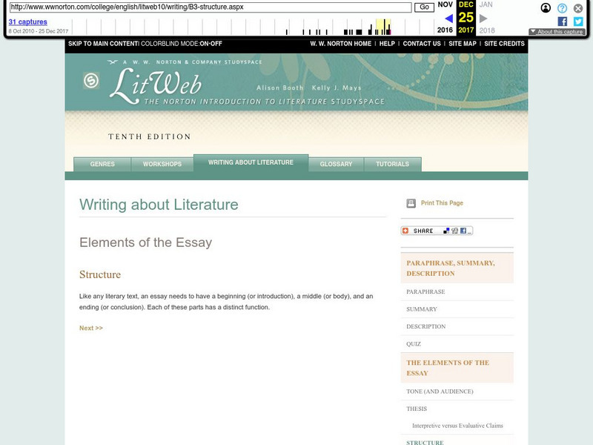
Task: Go to W. W. Norton Home
Action: click(341, 44)
